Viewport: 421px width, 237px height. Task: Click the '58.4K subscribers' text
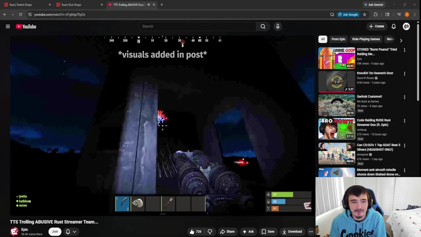[32, 234]
